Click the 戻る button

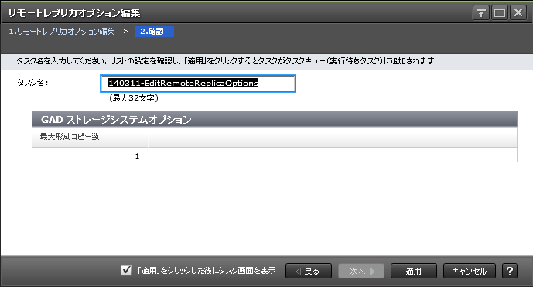pos(309,271)
